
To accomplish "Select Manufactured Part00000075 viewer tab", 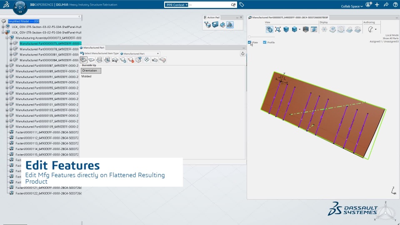I will pyautogui.click(x=288, y=17).
